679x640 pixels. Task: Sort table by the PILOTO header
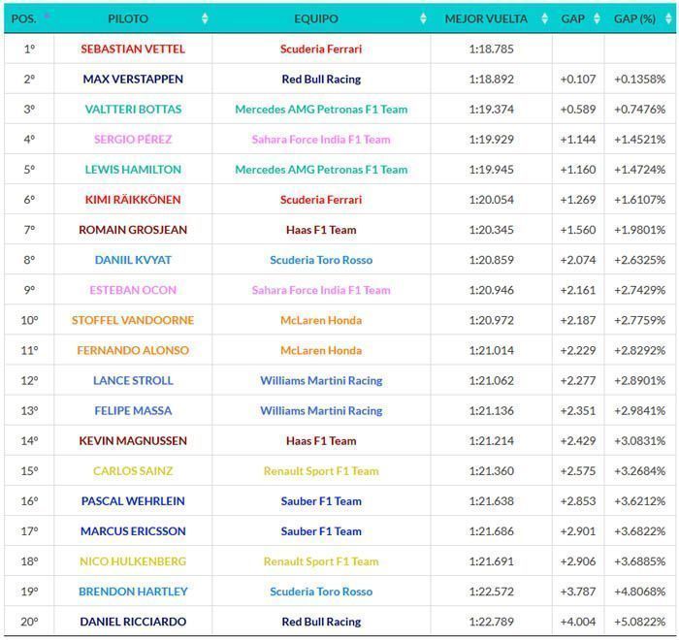(128, 18)
